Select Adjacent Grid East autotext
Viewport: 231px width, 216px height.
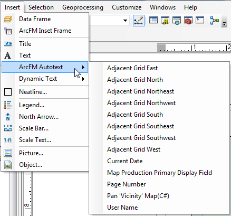click(159, 68)
